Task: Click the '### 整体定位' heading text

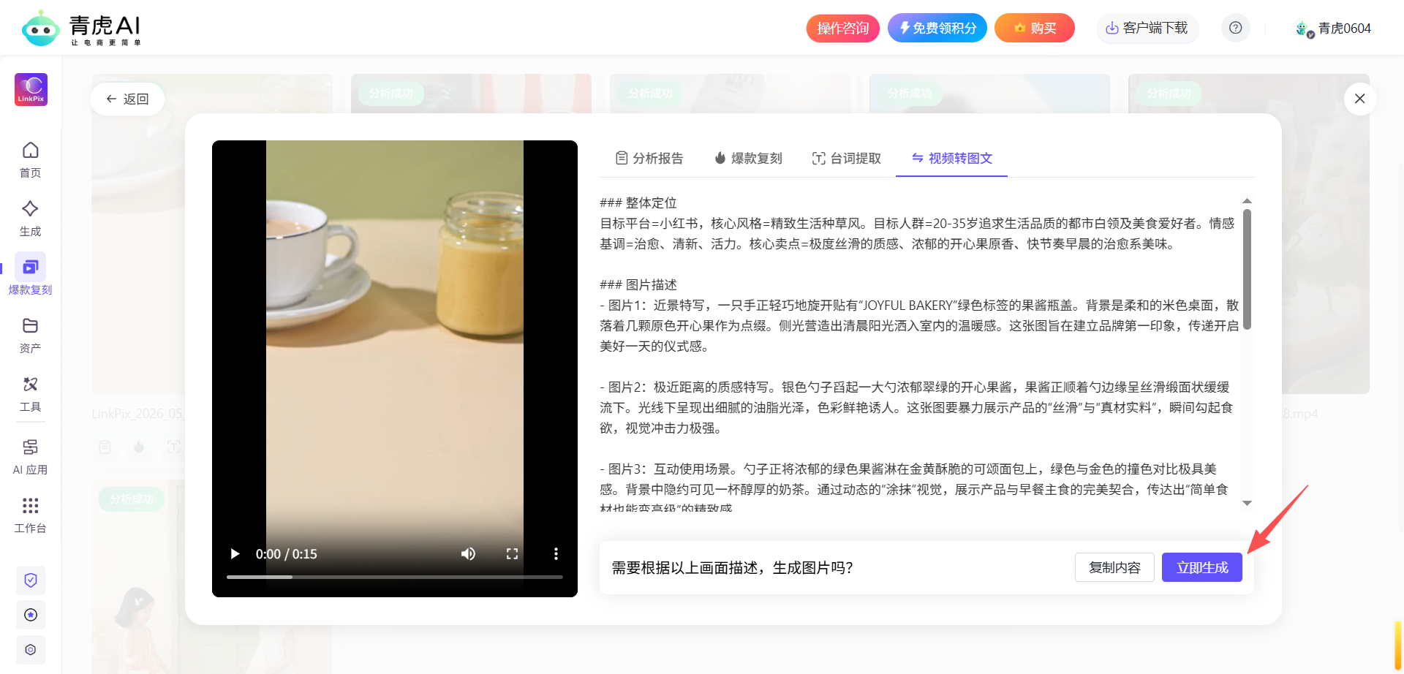Action: point(638,202)
